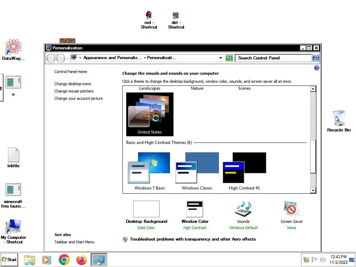Select the lnkfile desktop icon
This screenshot has height=267, width=356.
(x=14, y=157)
